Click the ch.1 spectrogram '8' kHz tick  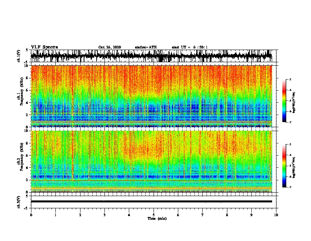[x=27, y=78]
